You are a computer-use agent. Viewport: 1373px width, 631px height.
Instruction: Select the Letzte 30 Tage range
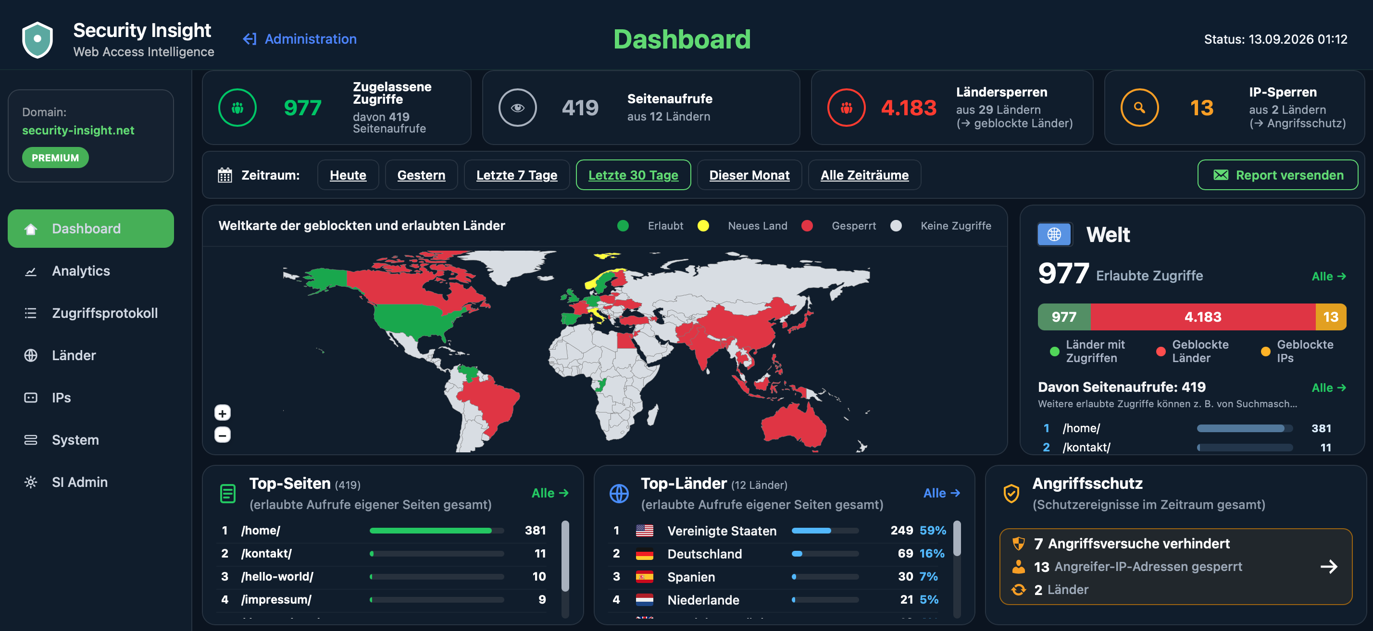pos(633,175)
